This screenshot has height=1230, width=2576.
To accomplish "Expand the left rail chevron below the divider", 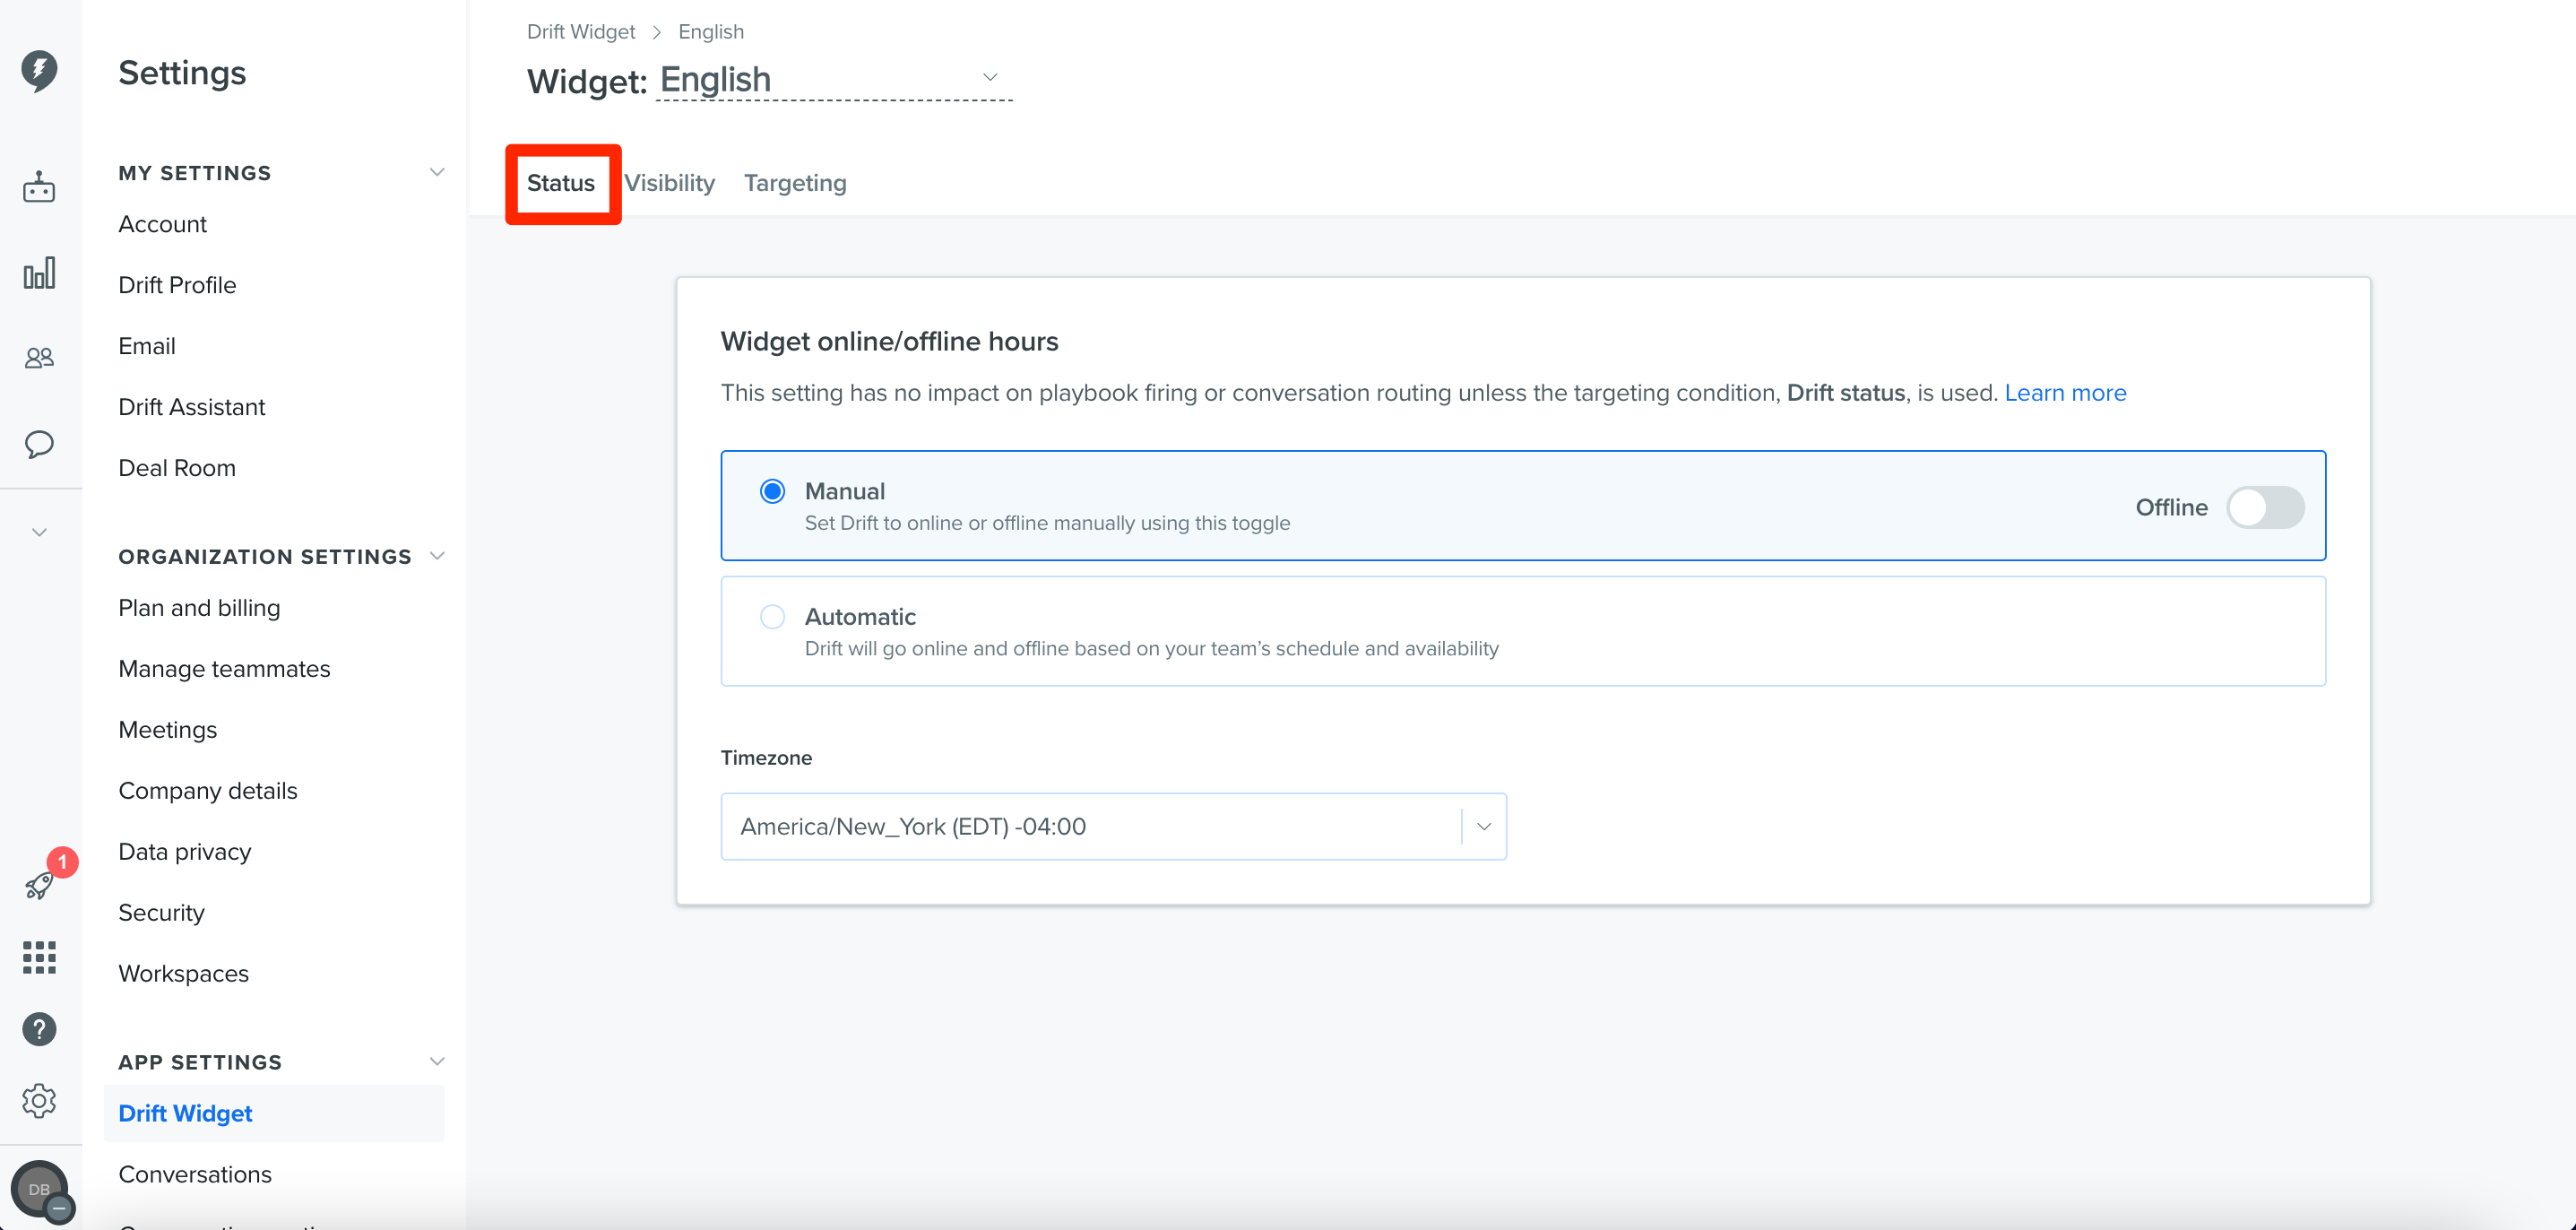I will [39, 532].
